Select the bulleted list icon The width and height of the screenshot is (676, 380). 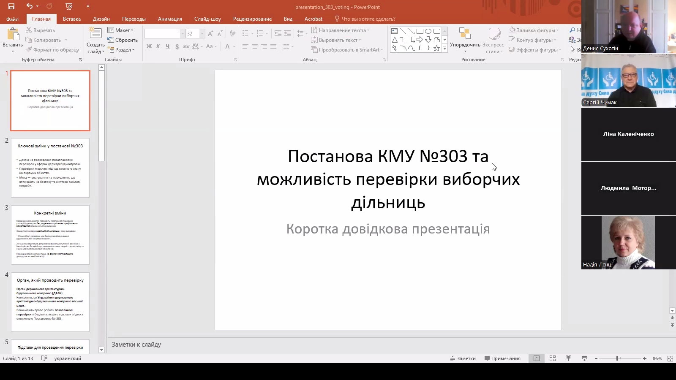pos(245,33)
